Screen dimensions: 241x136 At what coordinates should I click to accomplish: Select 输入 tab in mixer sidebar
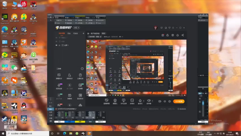[51, 106]
